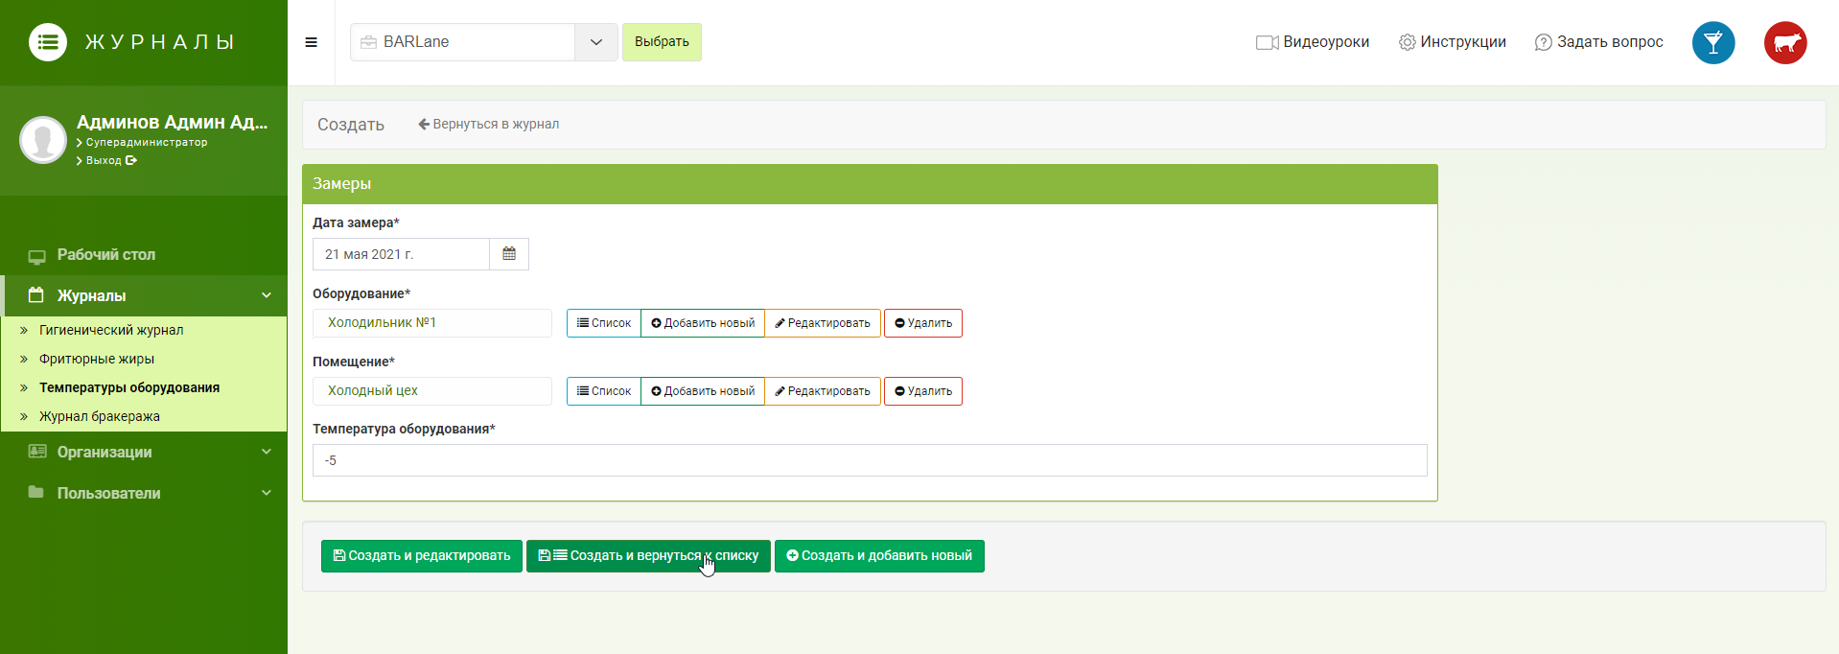This screenshot has height=654, width=1839.
Task: Click the Рабочий стол monitor icon
Action: pyautogui.click(x=37, y=256)
